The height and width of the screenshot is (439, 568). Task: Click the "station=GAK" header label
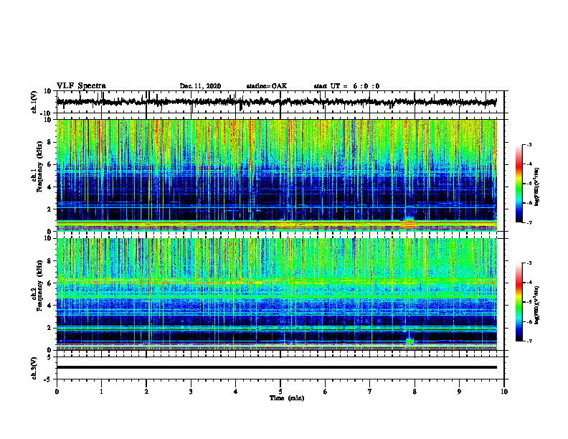[267, 86]
